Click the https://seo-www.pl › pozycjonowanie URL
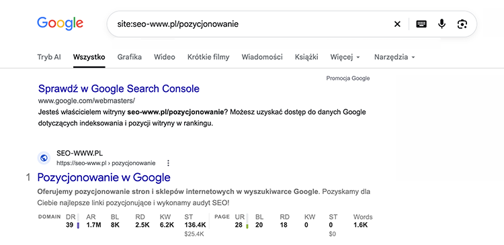Viewport: 504px width, 245px height. coord(106,163)
